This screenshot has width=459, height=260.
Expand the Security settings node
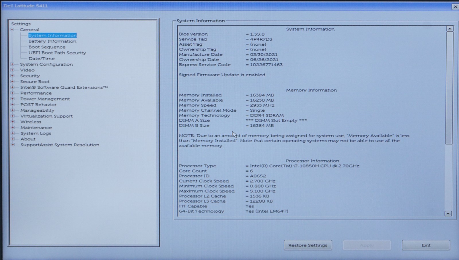(x=12, y=76)
